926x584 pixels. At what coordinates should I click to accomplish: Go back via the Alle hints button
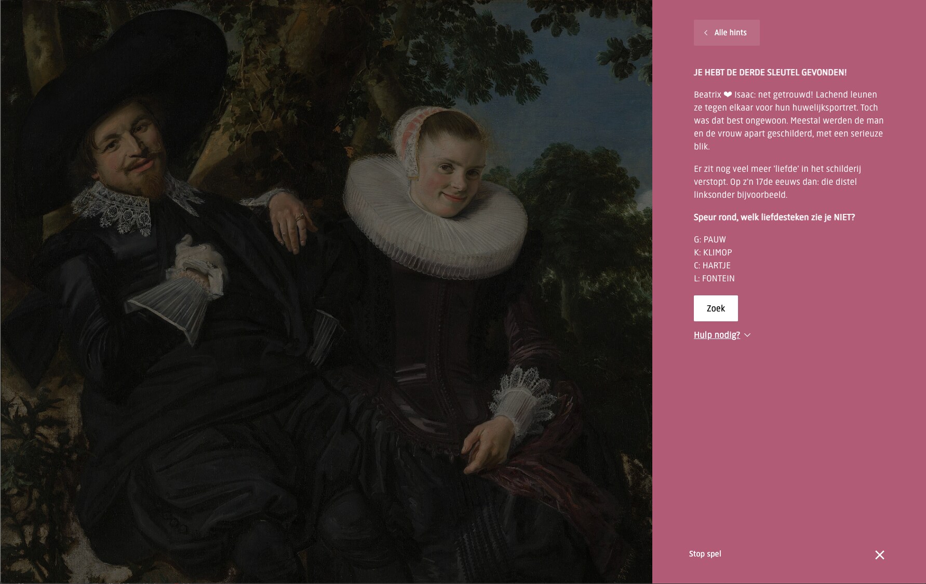click(x=727, y=33)
